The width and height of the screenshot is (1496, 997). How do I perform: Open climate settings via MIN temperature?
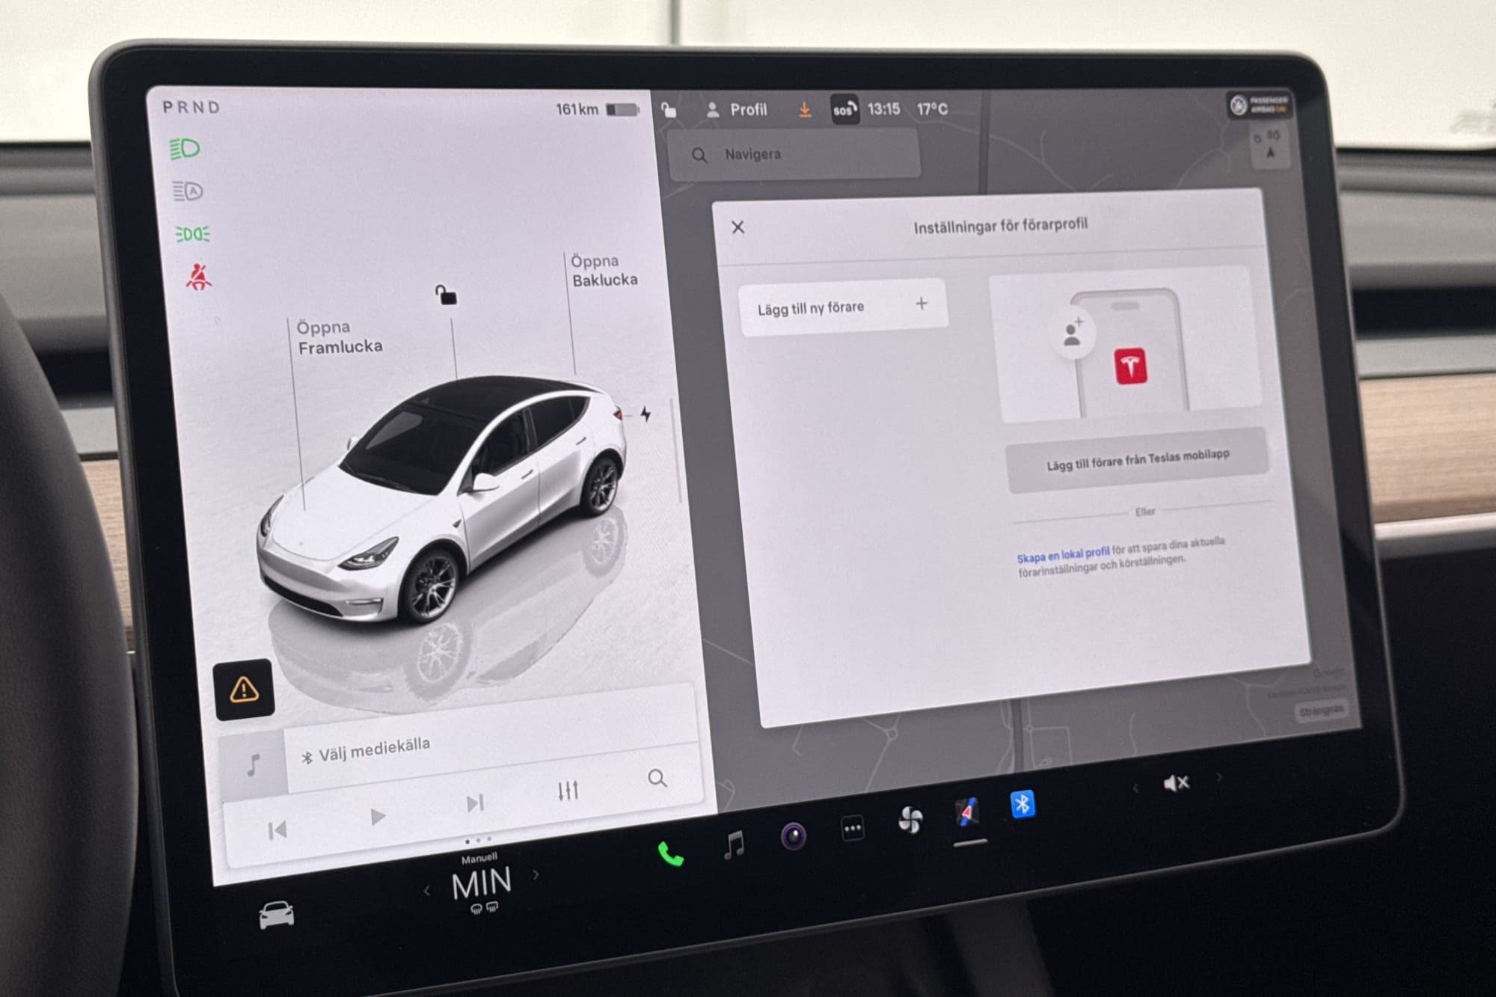pyautogui.click(x=482, y=883)
